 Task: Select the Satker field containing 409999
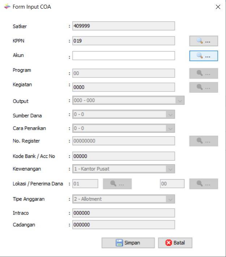pyautogui.click(x=123, y=26)
